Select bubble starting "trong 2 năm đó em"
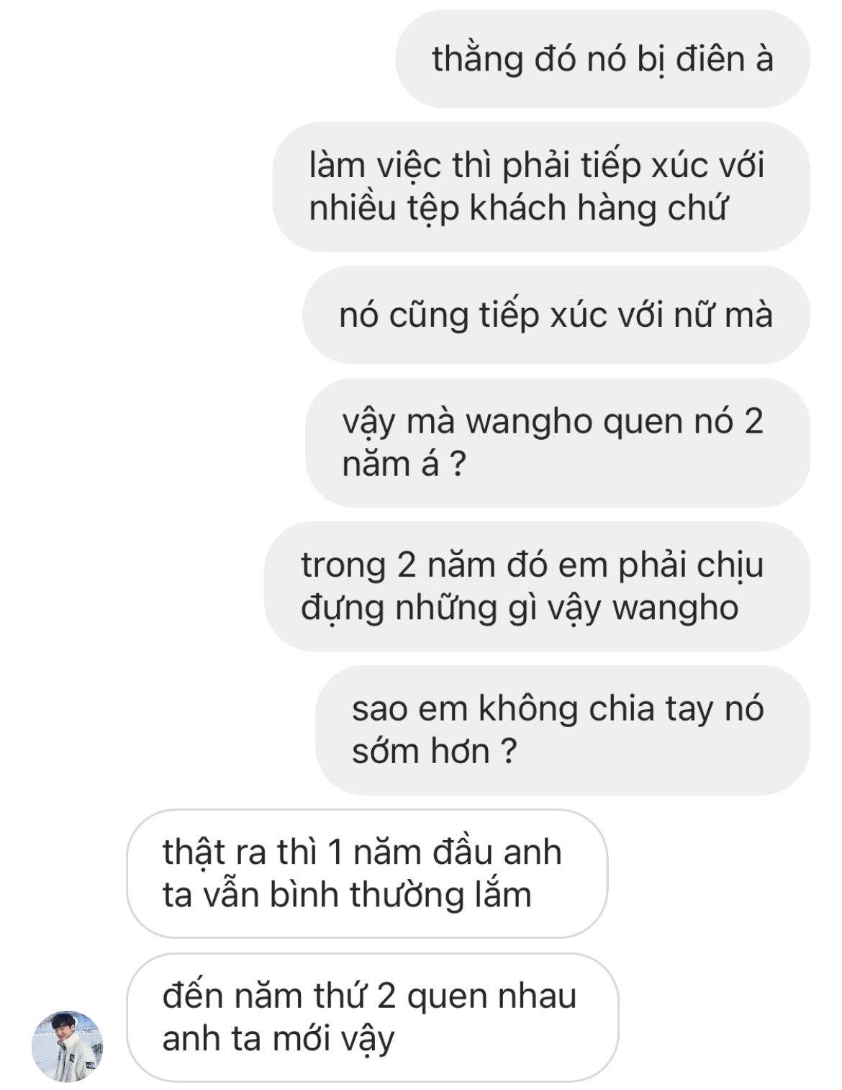The image size is (842, 1090). tap(537, 586)
